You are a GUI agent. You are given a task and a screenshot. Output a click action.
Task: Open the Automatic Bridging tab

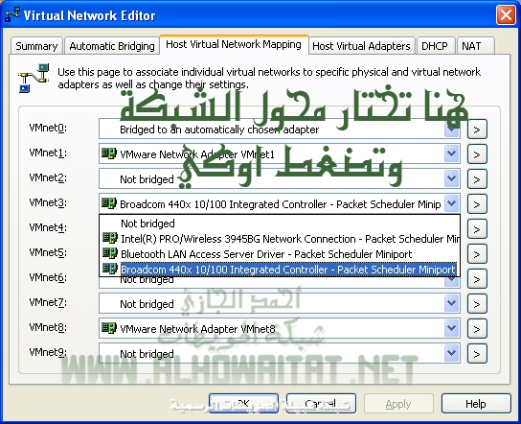(112, 46)
